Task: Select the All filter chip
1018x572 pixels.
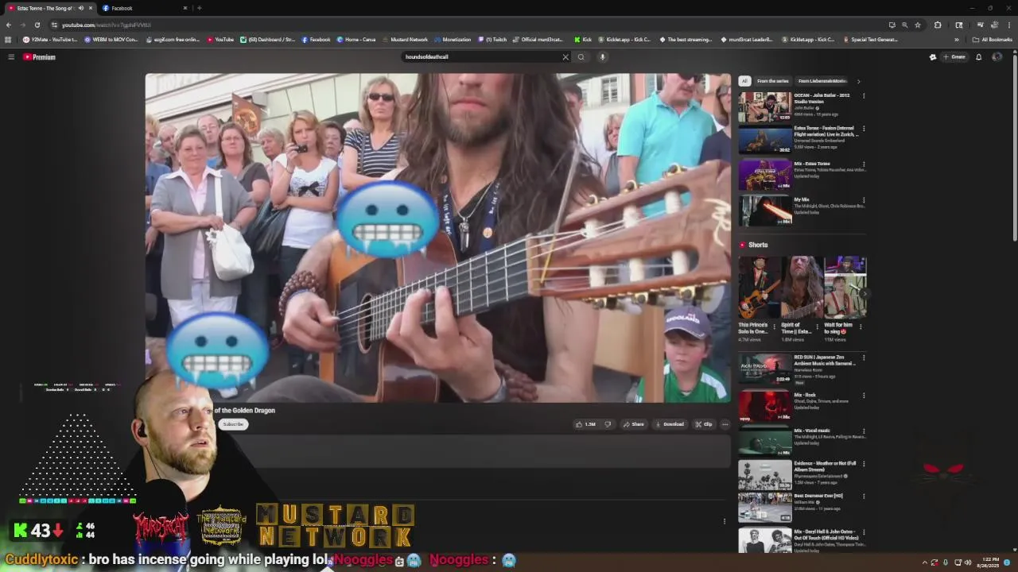Action: click(x=744, y=81)
